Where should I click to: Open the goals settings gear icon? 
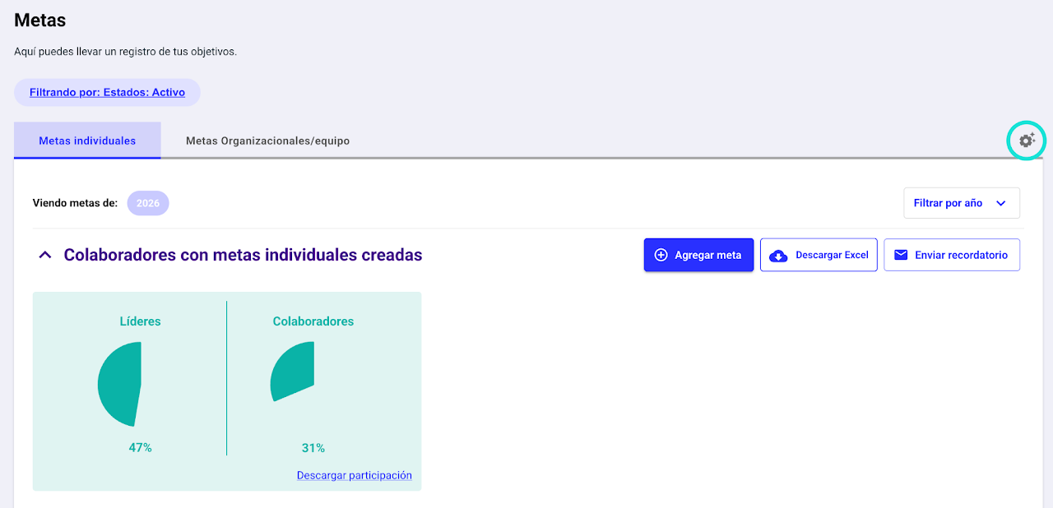1026,141
